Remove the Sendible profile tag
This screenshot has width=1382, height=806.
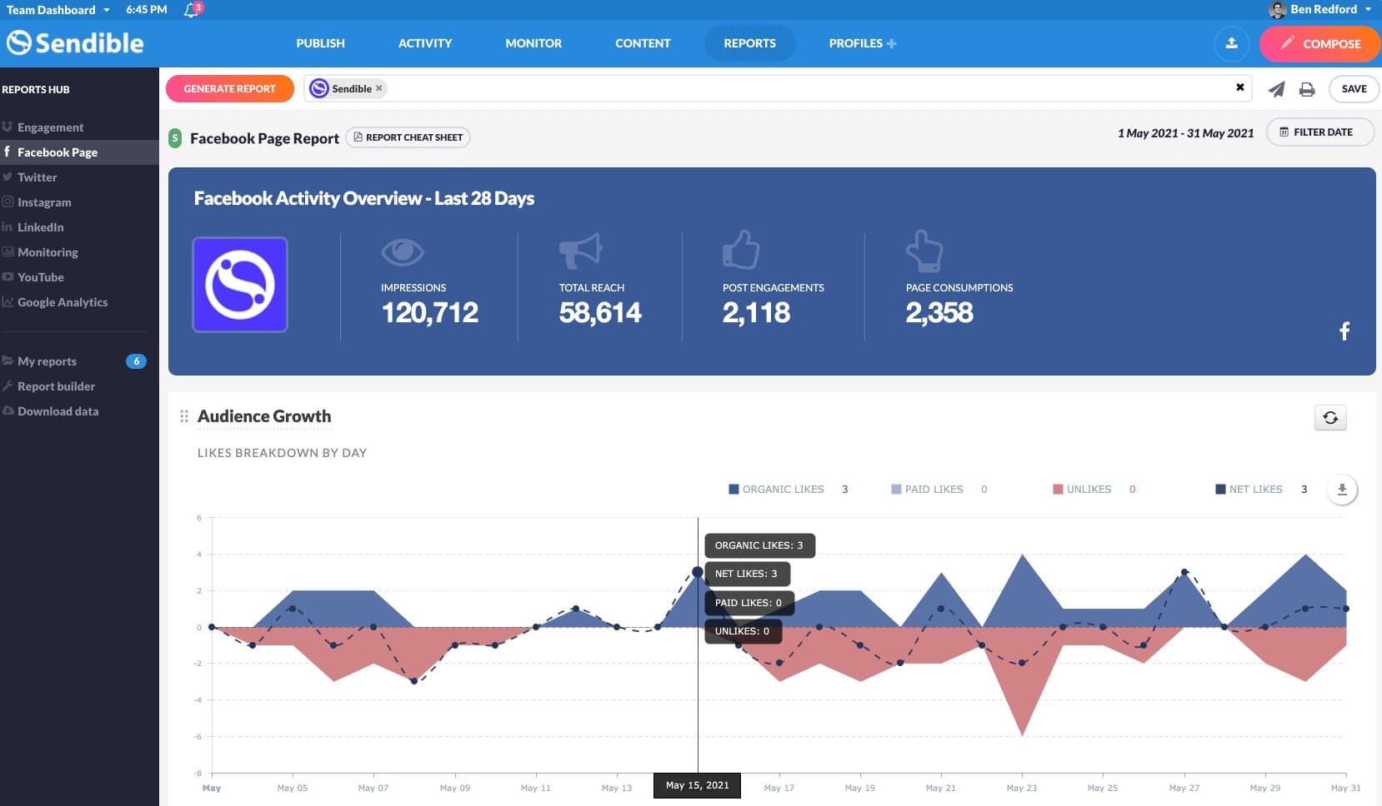coord(379,88)
